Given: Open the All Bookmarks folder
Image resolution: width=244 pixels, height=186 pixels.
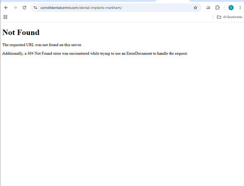Looking at the screenshot, I should (229, 17).
